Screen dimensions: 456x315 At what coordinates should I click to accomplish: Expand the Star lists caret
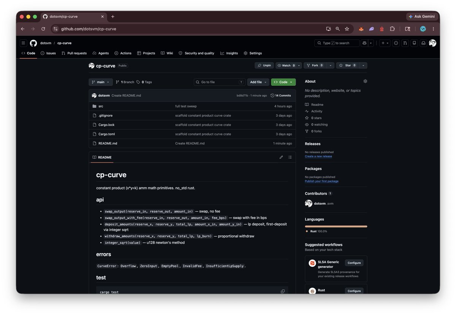363,65
